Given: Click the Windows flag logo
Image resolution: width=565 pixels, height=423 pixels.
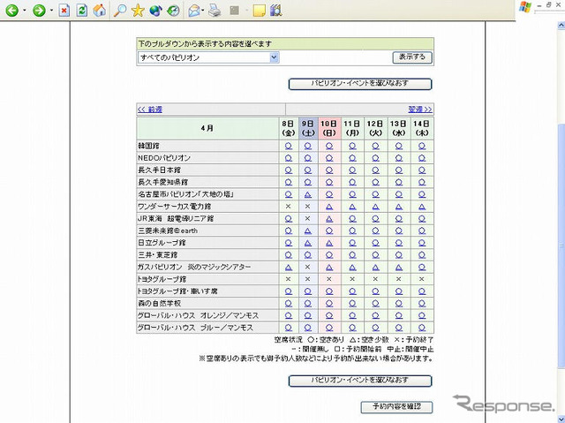Looking at the screenshot, I should point(525,7).
